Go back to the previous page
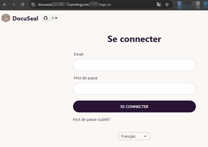Image resolution: width=208 pixels, height=147 pixels. pos(5,4)
